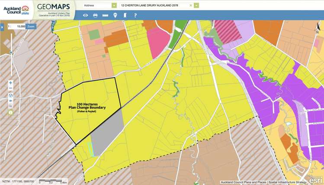Screen dimensions: 324x185
Task: Click the full extent globe icon
Action: (x=11, y=95)
